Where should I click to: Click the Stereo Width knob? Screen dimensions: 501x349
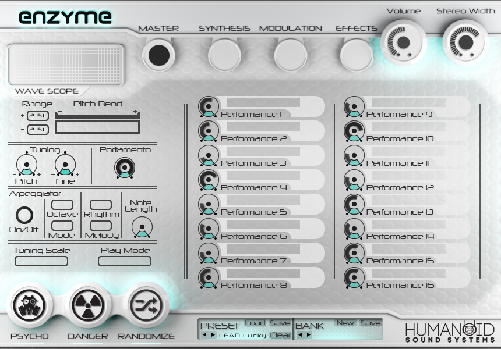point(465,42)
